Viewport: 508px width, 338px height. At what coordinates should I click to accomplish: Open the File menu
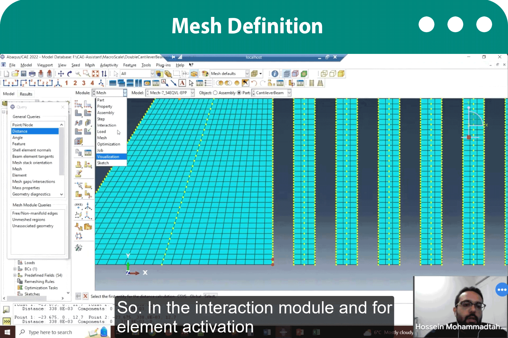click(x=12, y=65)
